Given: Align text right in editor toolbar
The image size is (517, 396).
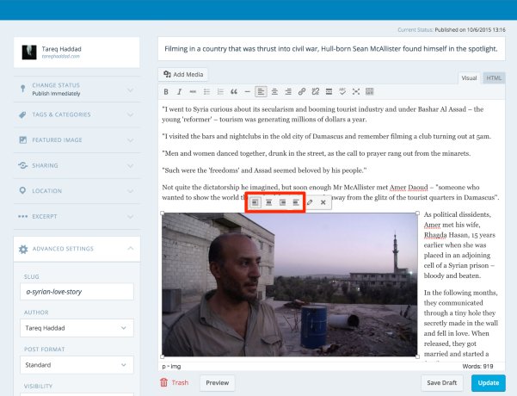Looking at the screenshot, I should (288, 92).
